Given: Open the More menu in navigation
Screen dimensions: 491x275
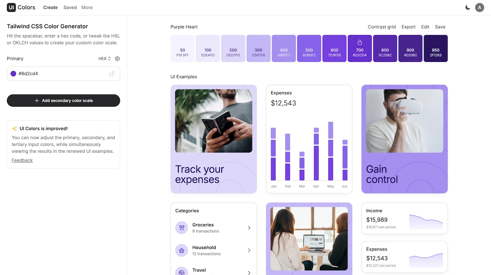Looking at the screenshot, I should coord(87,7).
